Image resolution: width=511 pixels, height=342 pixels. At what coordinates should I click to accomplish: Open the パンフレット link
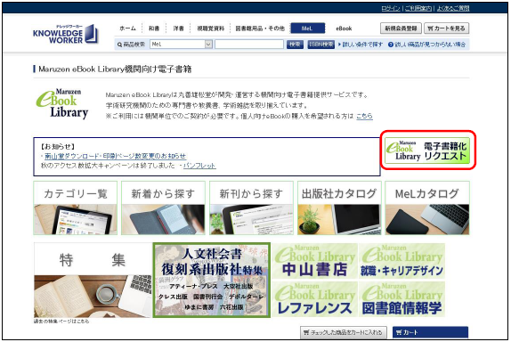(199, 166)
